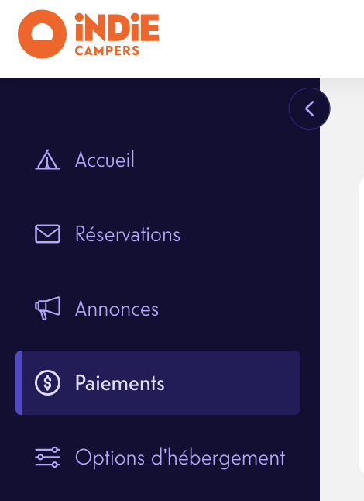Open Options d'hébergement

pyautogui.click(x=180, y=458)
